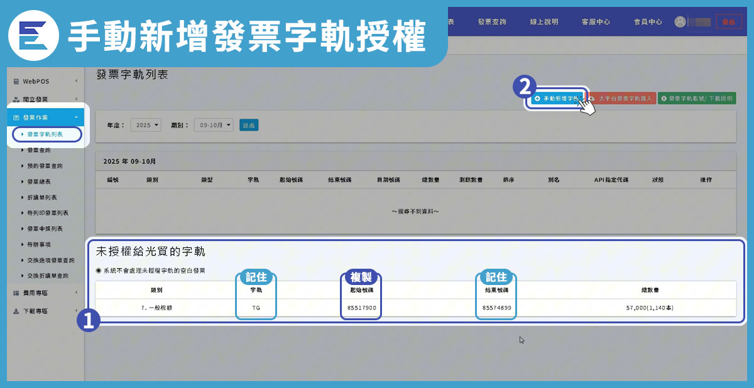Click the plus icon on 手動新增字軌 button

coord(538,98)
